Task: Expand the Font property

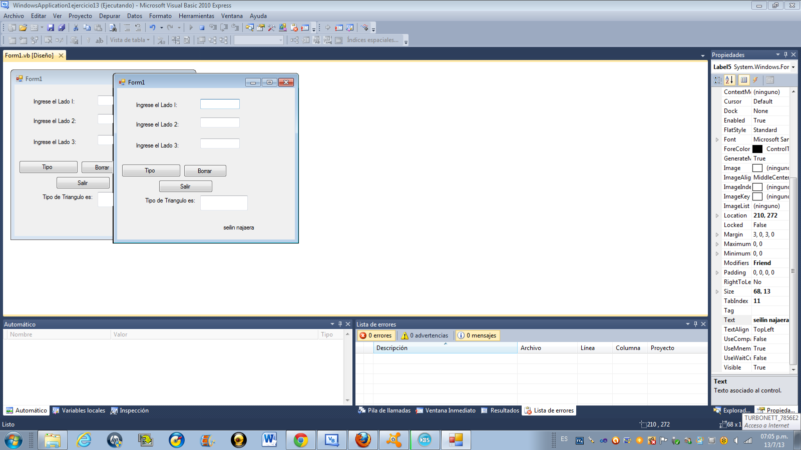Action: click(x=718, y=139)
